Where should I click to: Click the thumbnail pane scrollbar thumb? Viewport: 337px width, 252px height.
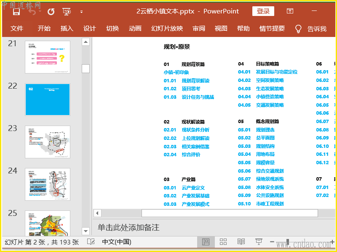tap(86, 68)
